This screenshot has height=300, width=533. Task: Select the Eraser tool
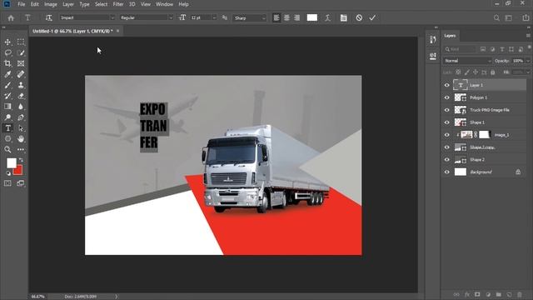point(21,96)
